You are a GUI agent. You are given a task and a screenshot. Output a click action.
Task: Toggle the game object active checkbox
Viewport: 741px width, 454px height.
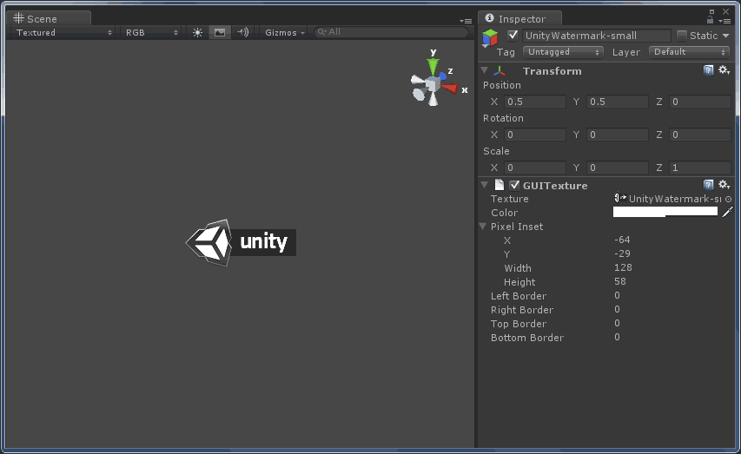(x=513, y=36)
